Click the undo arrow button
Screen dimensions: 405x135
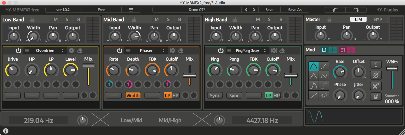335,10
